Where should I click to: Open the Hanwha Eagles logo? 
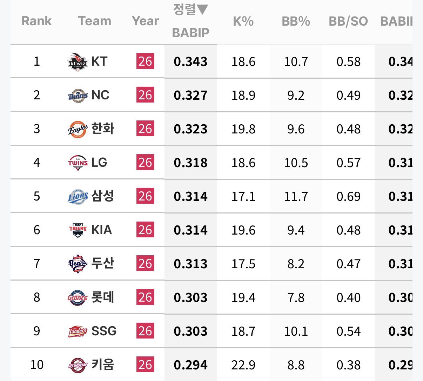tap(78, 129)
